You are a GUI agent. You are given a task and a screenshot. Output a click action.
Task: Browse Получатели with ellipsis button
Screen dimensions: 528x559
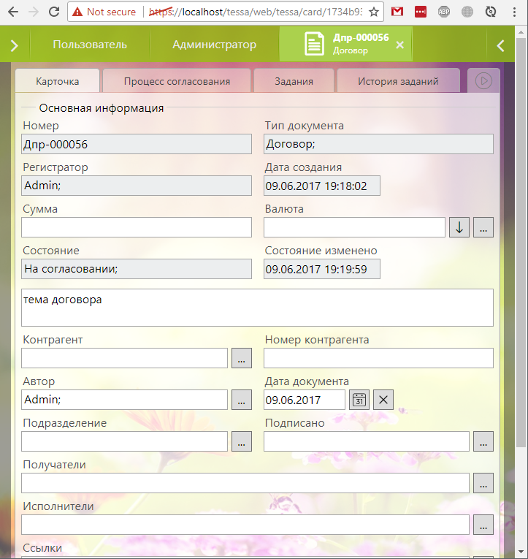point(483,483)
